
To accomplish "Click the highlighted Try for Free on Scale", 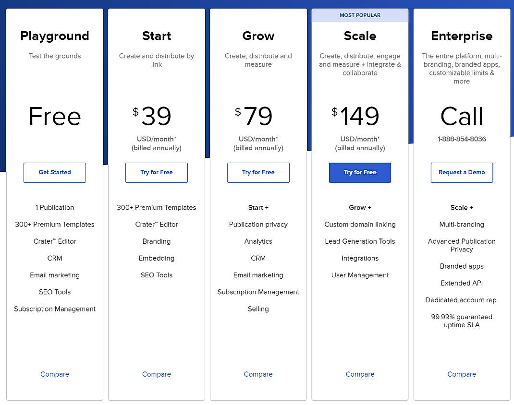I will click(360, 172).
